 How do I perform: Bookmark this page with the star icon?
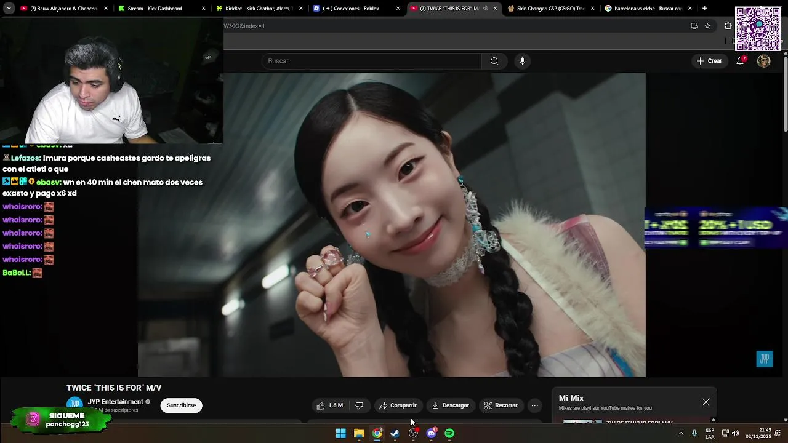(707, 26)
